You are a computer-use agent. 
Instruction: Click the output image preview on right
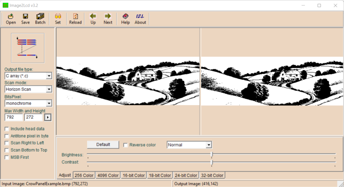click(x=272, y=81)
